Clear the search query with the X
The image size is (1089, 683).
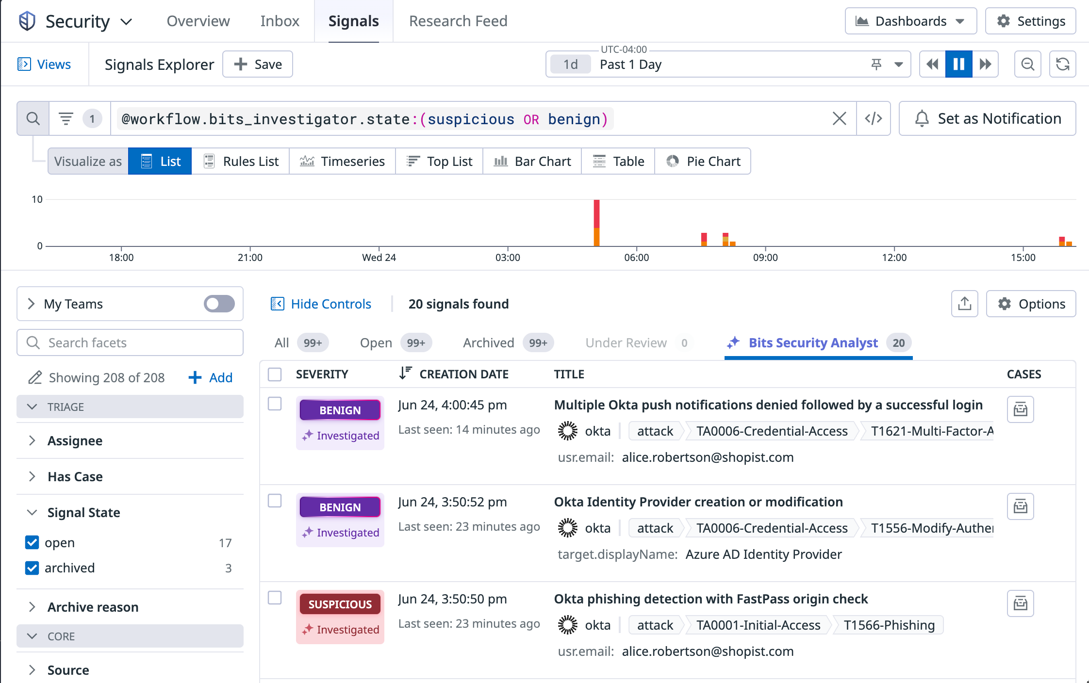840,119
